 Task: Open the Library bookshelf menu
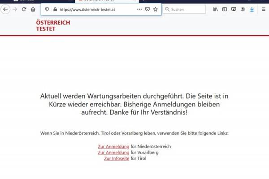[215, 9]
